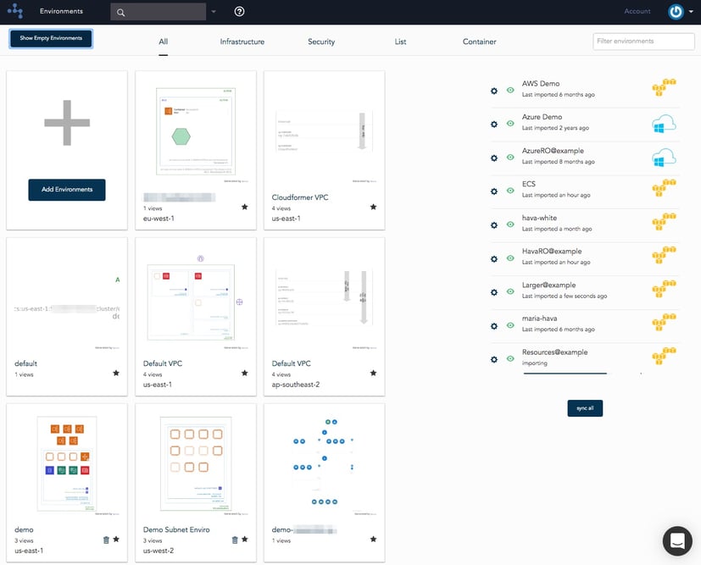Click the search magnifier icon
Image resolution: width=701 pixels, height=565 pixels.
[121, 11]
